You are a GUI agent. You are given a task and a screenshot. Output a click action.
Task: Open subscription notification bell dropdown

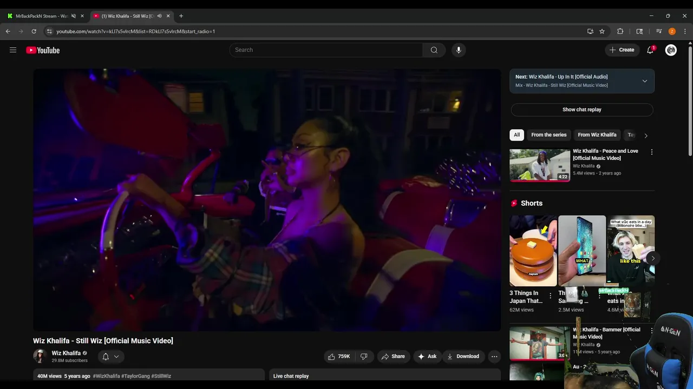click(x=110, y=356)
